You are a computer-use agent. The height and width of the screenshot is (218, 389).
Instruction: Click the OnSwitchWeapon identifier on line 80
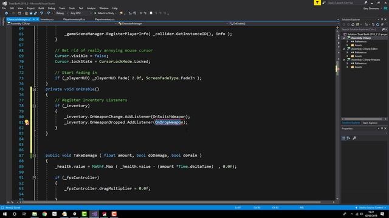point(169,117)
